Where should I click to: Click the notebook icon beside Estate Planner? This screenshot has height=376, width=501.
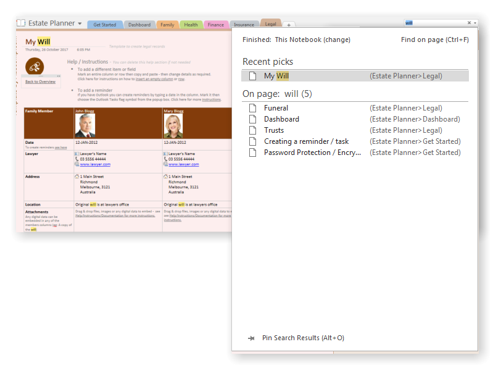(21, 23)
